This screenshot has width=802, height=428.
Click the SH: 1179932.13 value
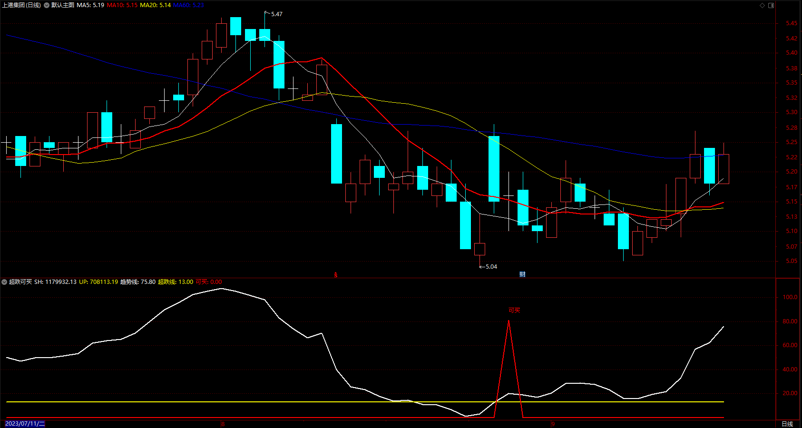(55, 282)
